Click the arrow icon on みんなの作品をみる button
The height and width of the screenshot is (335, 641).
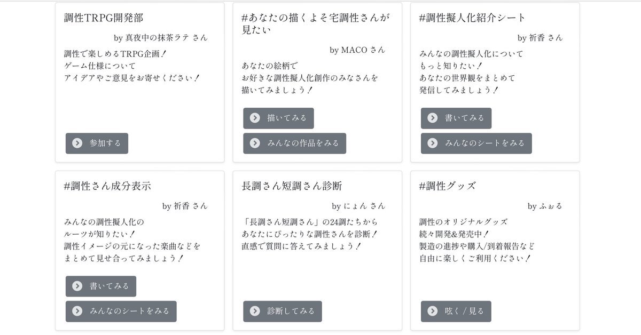point(255,143)
